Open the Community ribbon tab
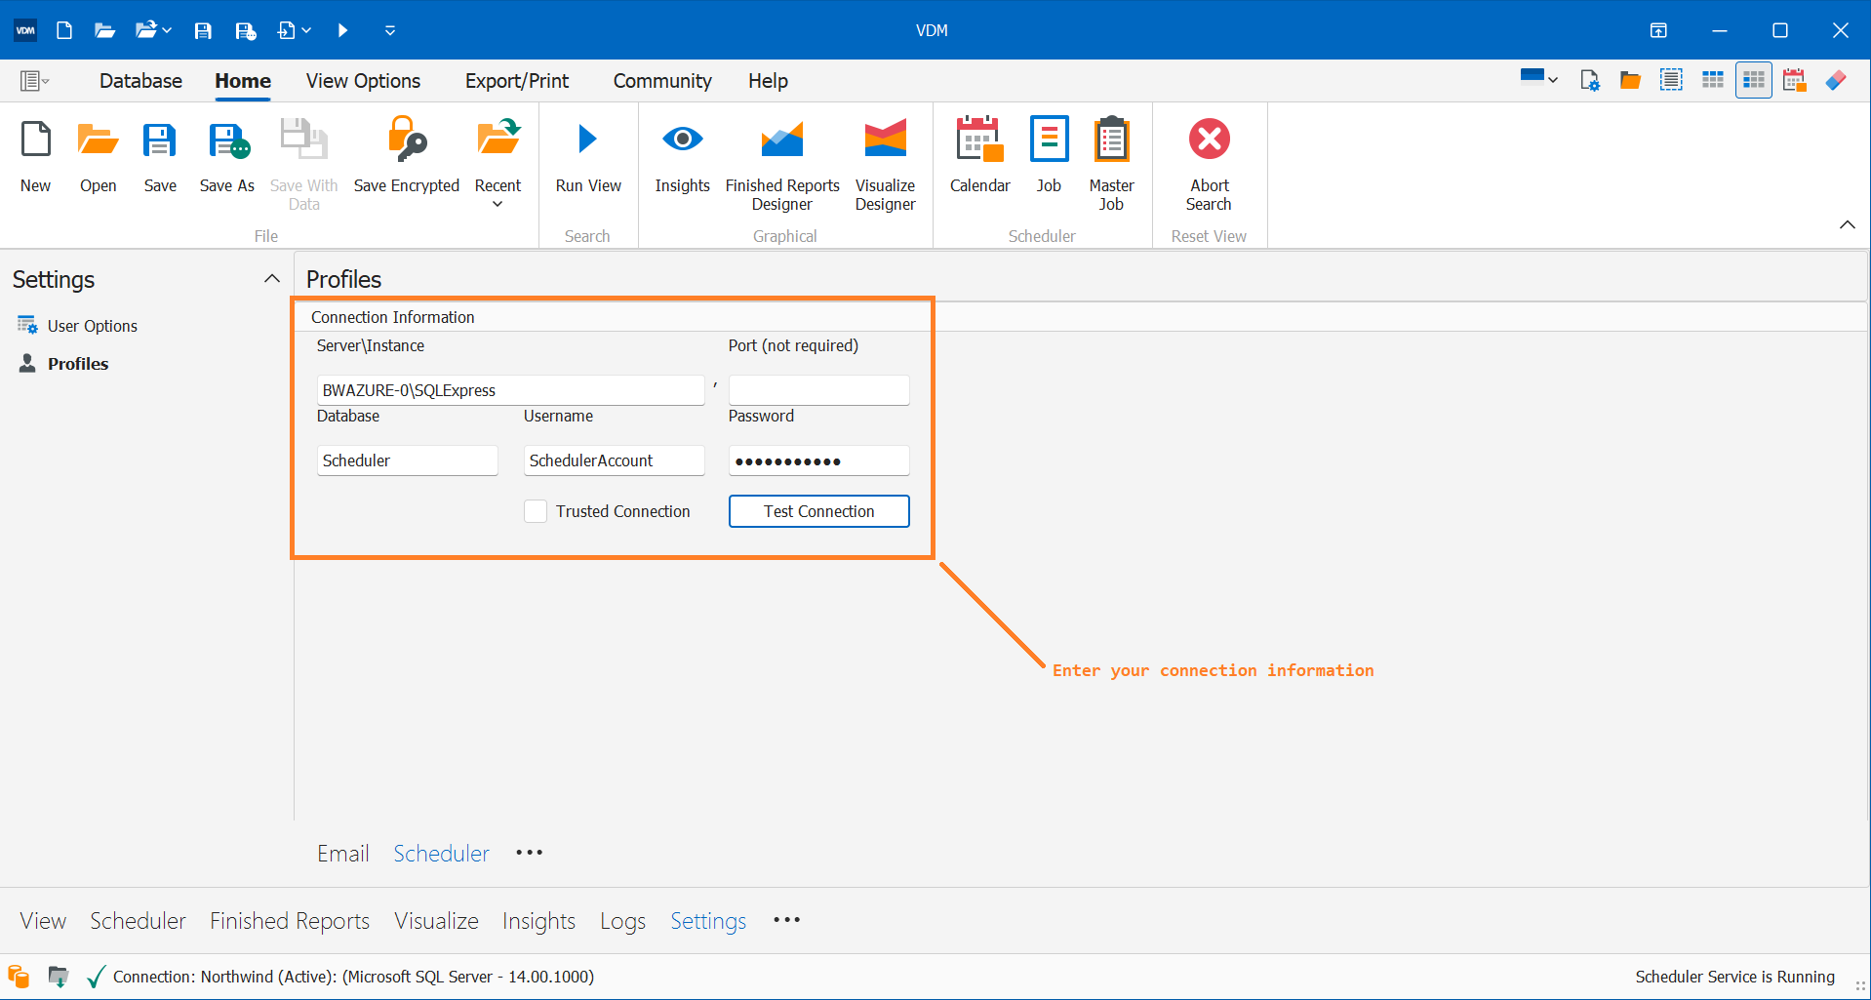1871x1000 pixels. tap(662, 81)
